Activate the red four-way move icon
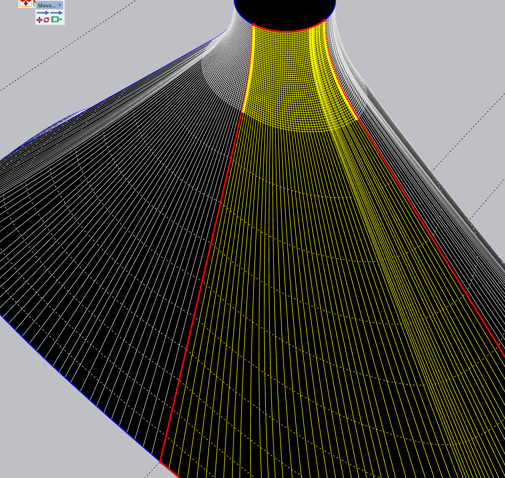The width and height of the screenshot is (505, 478). pyautogui.click(x=39, y=20)
